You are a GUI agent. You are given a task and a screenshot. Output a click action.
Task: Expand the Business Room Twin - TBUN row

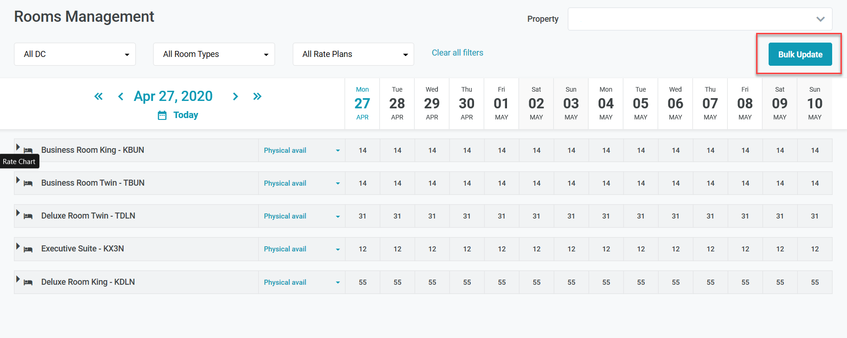[x=18, y=180]
